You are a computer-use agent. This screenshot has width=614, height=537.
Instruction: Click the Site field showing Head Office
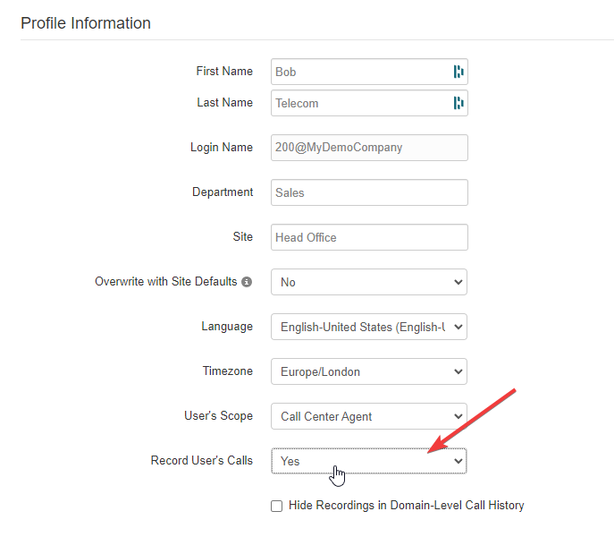click(369, 237)
